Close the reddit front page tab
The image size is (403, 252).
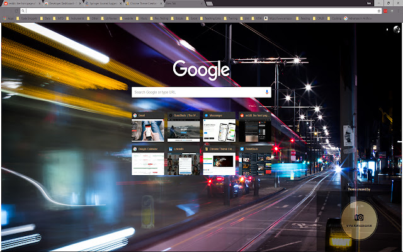click(x=39, y=4)
